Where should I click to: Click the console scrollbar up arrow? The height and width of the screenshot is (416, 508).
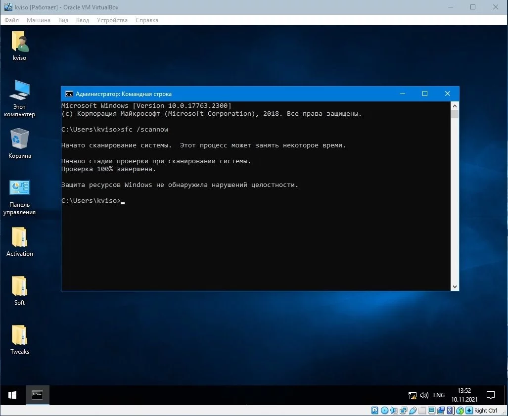455,106
